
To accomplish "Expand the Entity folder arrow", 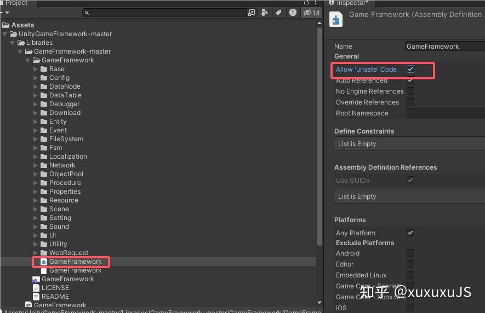I will click(36, 121).
